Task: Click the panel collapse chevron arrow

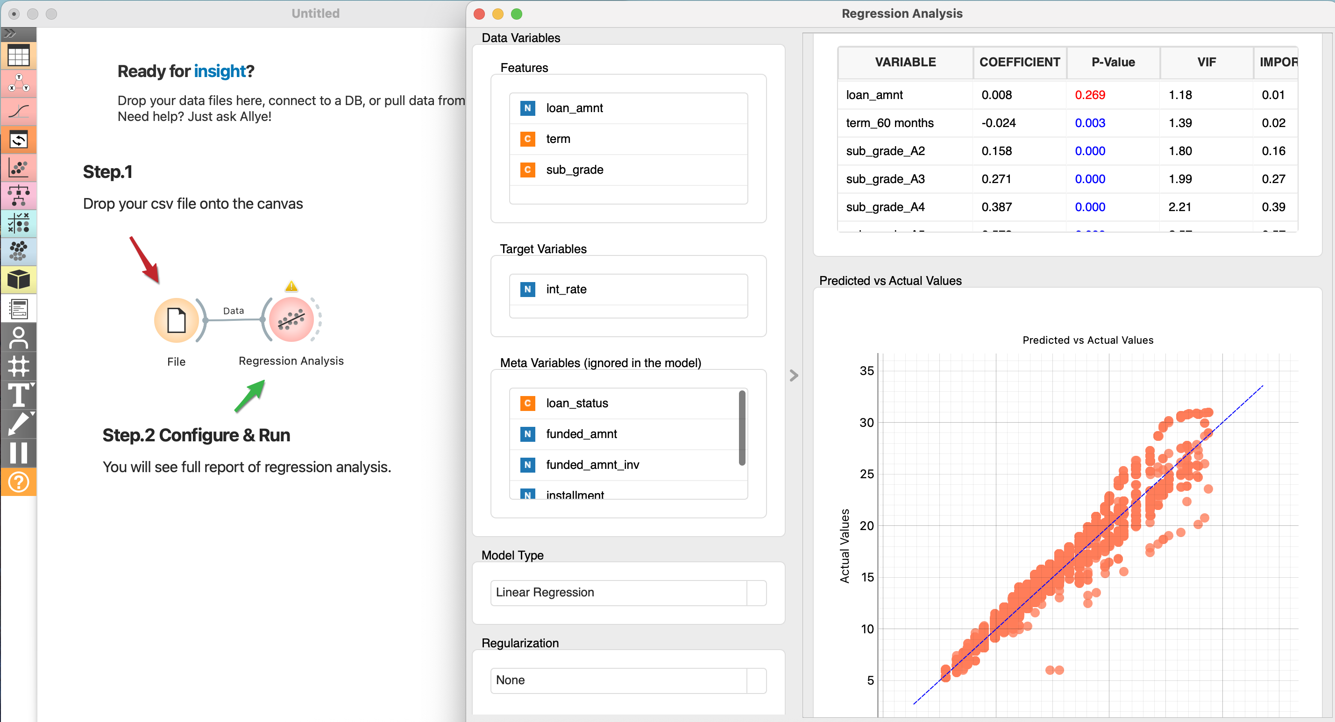Action: [x=794, y=375]
